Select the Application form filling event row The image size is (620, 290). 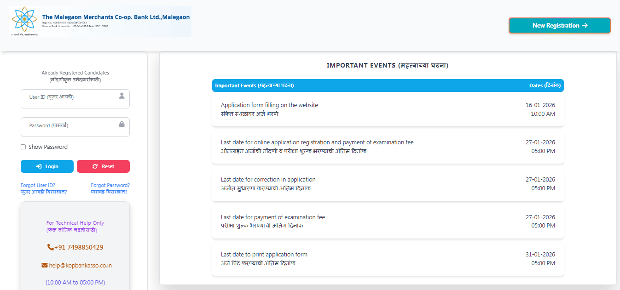pos(388,109)
